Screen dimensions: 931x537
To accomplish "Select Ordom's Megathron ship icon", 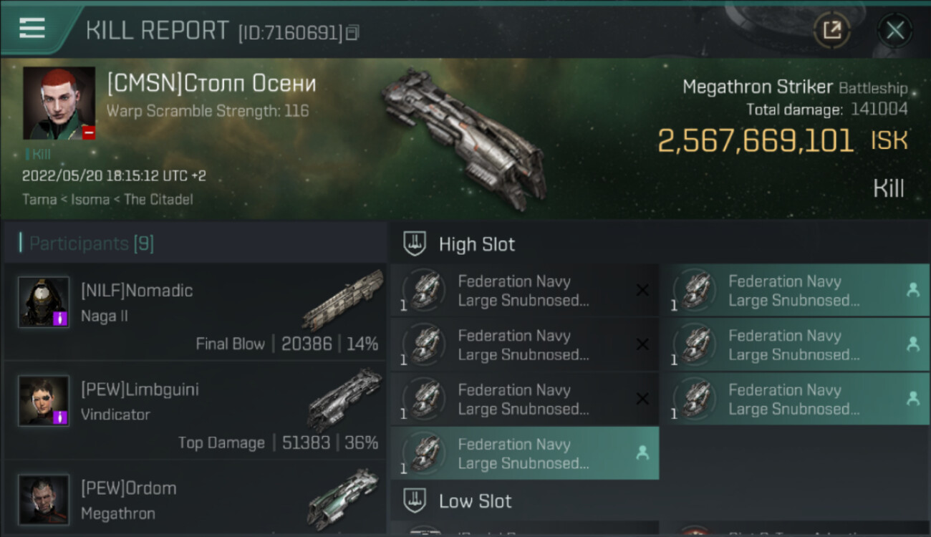I will (344, 498).
